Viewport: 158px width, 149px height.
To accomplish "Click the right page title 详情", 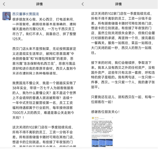I will point(118,4).
